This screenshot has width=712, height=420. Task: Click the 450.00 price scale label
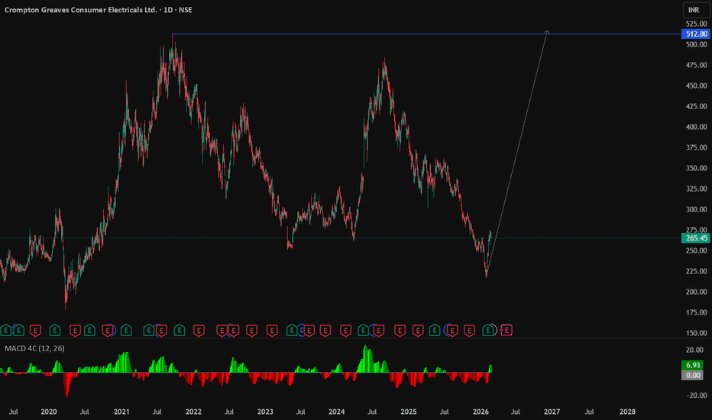click(697, 86)
